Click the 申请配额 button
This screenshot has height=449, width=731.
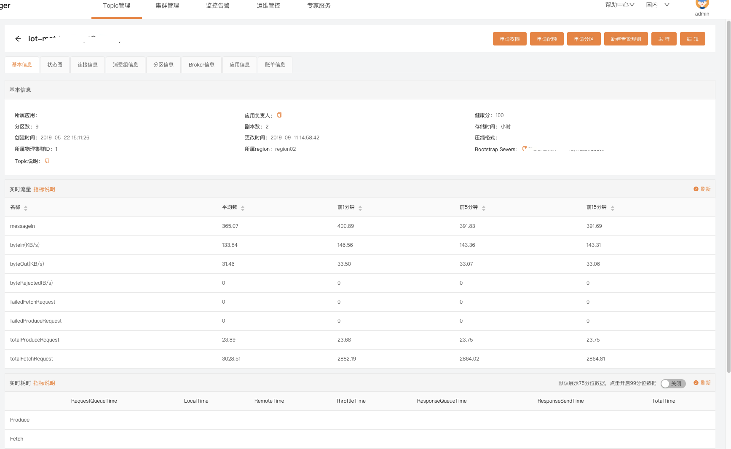pos(547,39)
